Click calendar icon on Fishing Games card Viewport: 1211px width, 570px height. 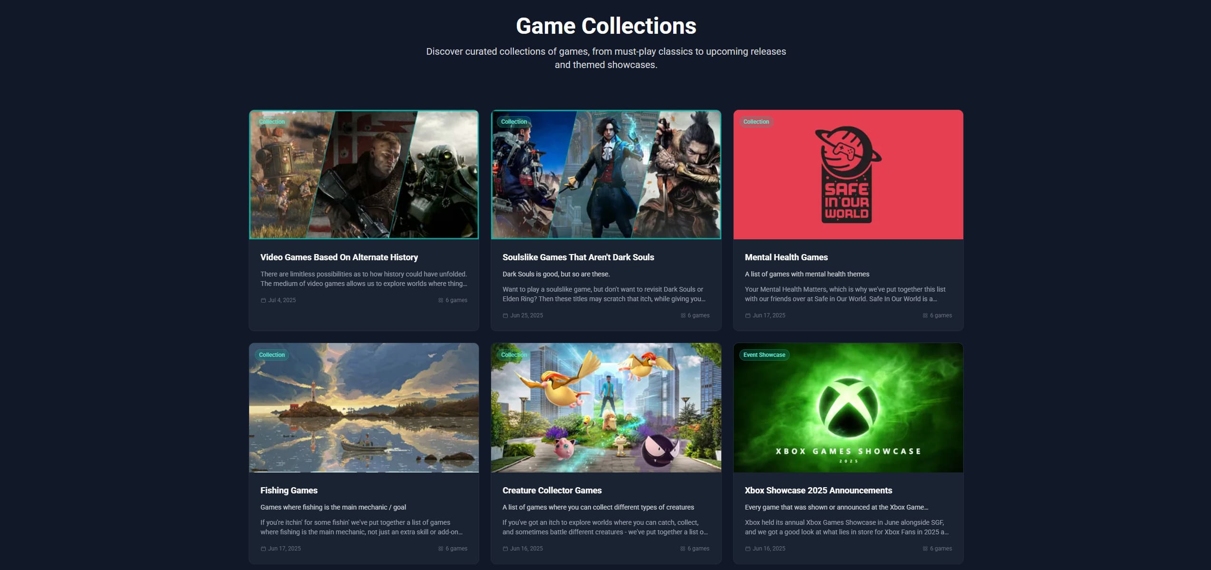tap(263, 549)
